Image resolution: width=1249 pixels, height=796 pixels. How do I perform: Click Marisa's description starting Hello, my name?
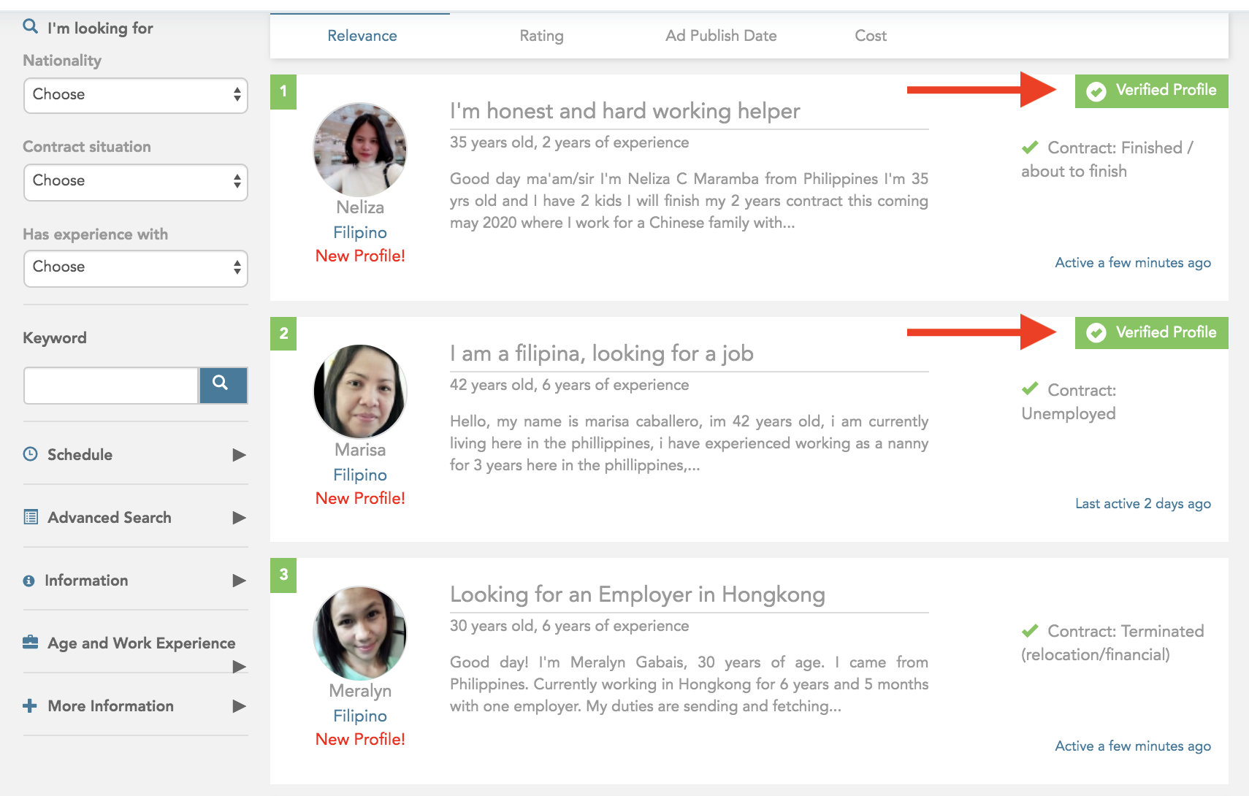pyautogui.click(x=689, y=443)
